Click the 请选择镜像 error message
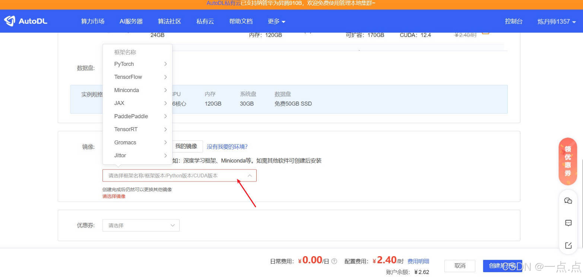583x277 pixels. tap(114, 196)
